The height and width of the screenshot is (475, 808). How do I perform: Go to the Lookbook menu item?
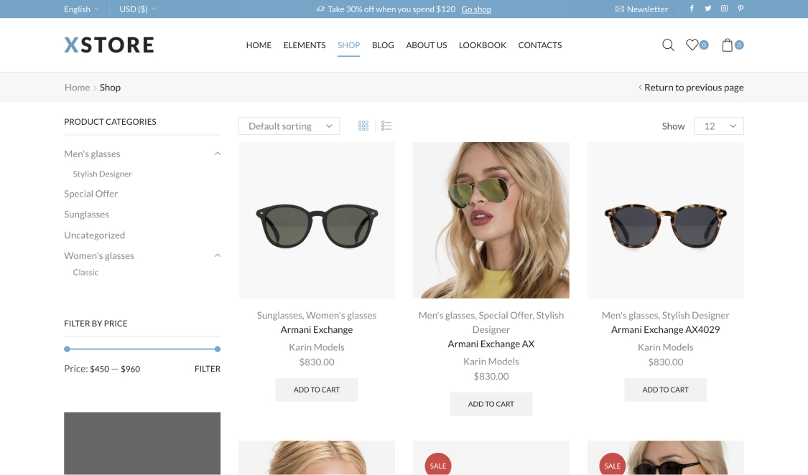pyautogui.click(x=483, y=45)
